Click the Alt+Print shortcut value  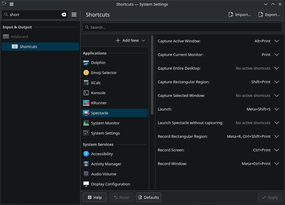263,41
